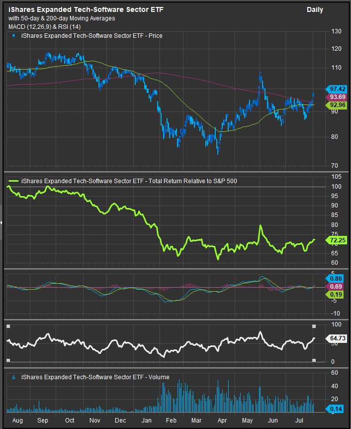Click the -10 MACD axis label
This screenshot has height=429, width=351.
[x=336, y=314]
